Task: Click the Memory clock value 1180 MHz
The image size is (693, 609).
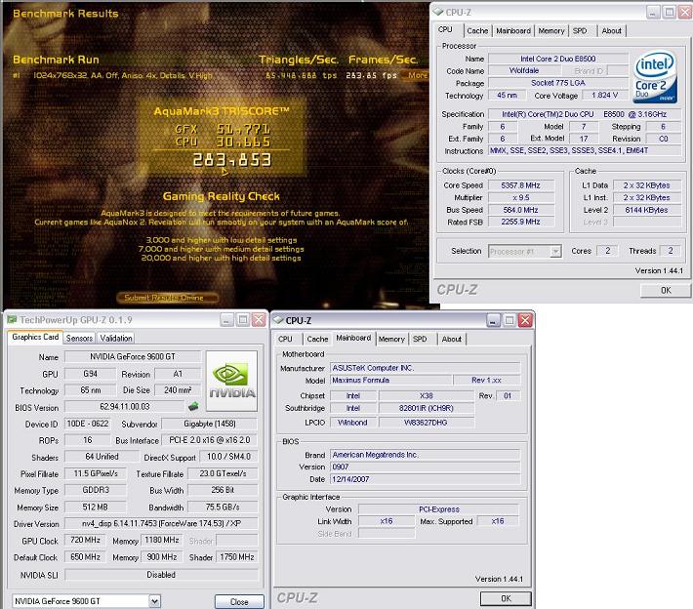Action: coord(162,540)
